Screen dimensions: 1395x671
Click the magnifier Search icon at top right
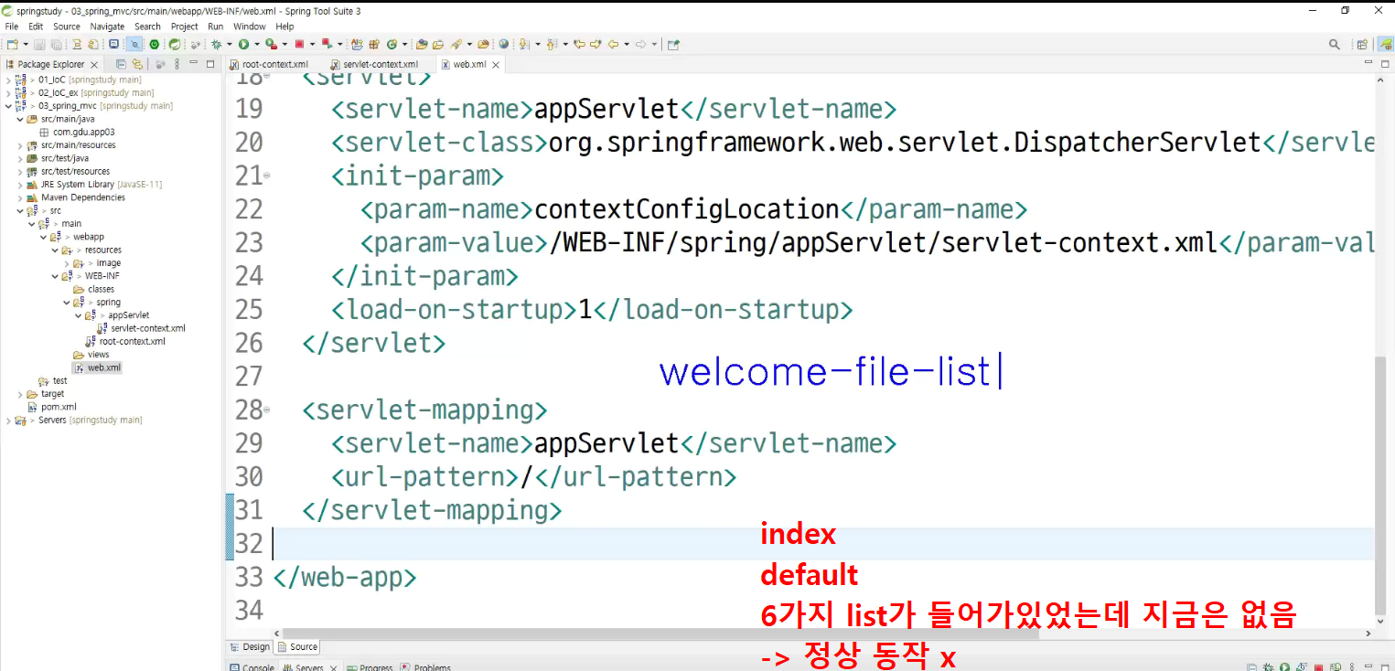1335,44
